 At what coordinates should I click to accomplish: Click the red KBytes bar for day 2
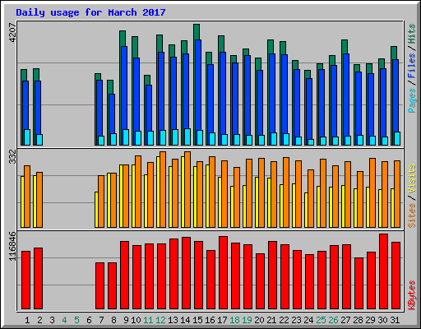(x=39, y=278)
